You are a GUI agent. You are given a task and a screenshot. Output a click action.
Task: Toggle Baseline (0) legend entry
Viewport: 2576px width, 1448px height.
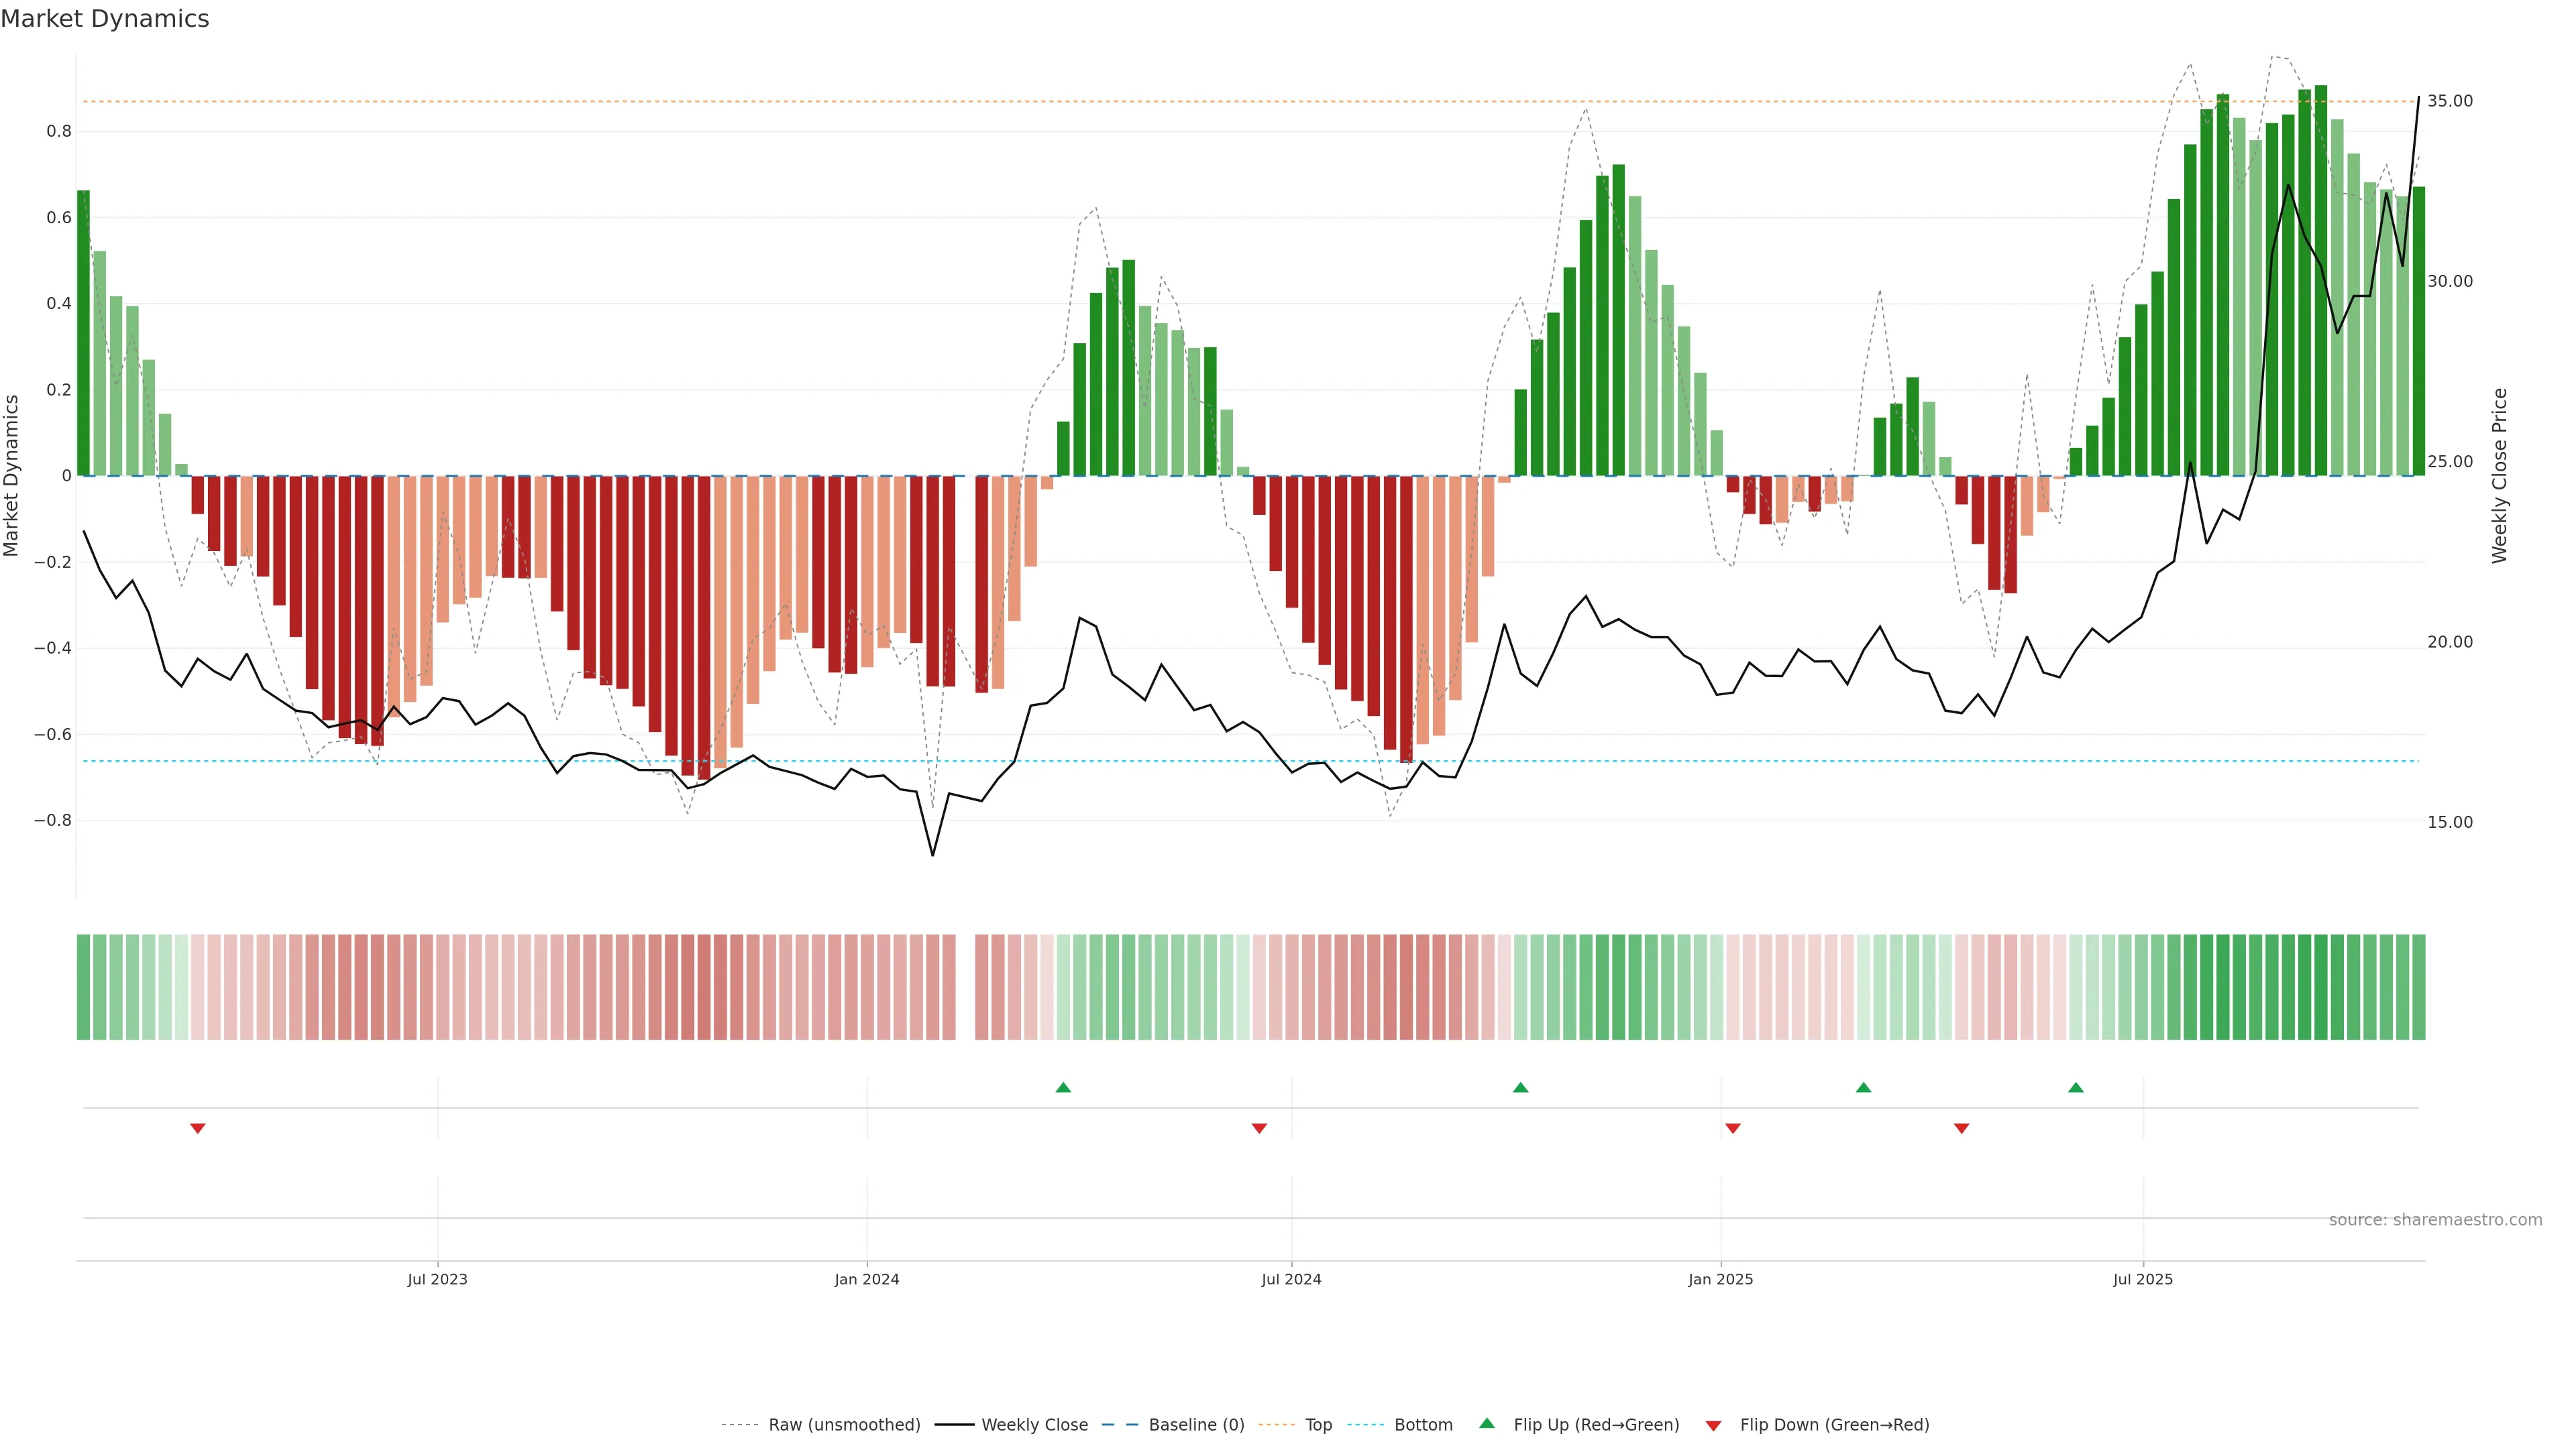click(x=1196, y=1425)
